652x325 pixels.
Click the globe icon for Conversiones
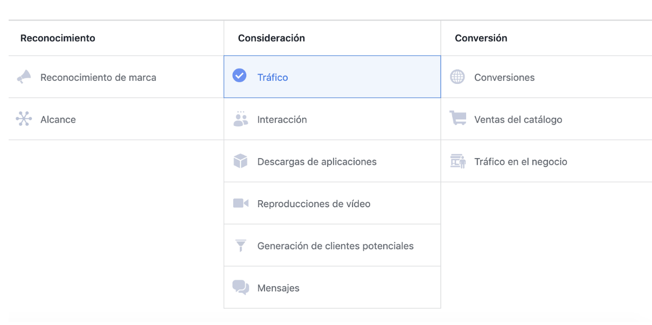coord(457,77)
